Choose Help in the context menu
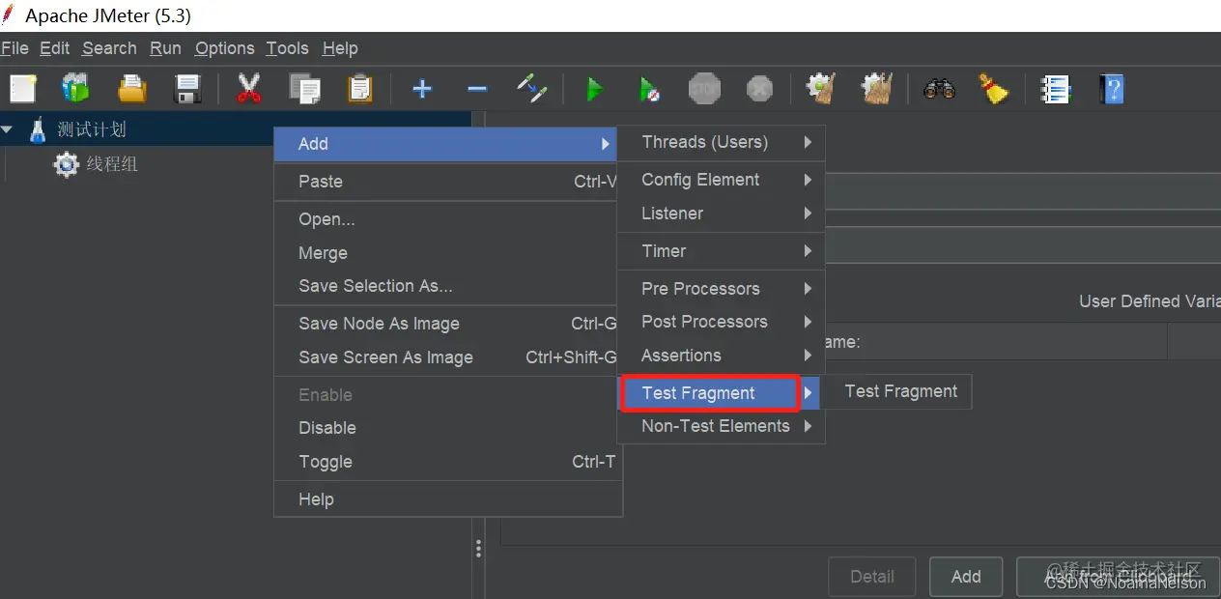This screenshot has height=599, width=1221. point(447,499)
